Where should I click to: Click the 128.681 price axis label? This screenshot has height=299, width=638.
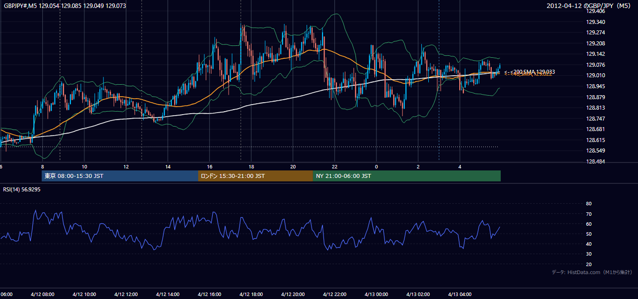click(596, 130)
